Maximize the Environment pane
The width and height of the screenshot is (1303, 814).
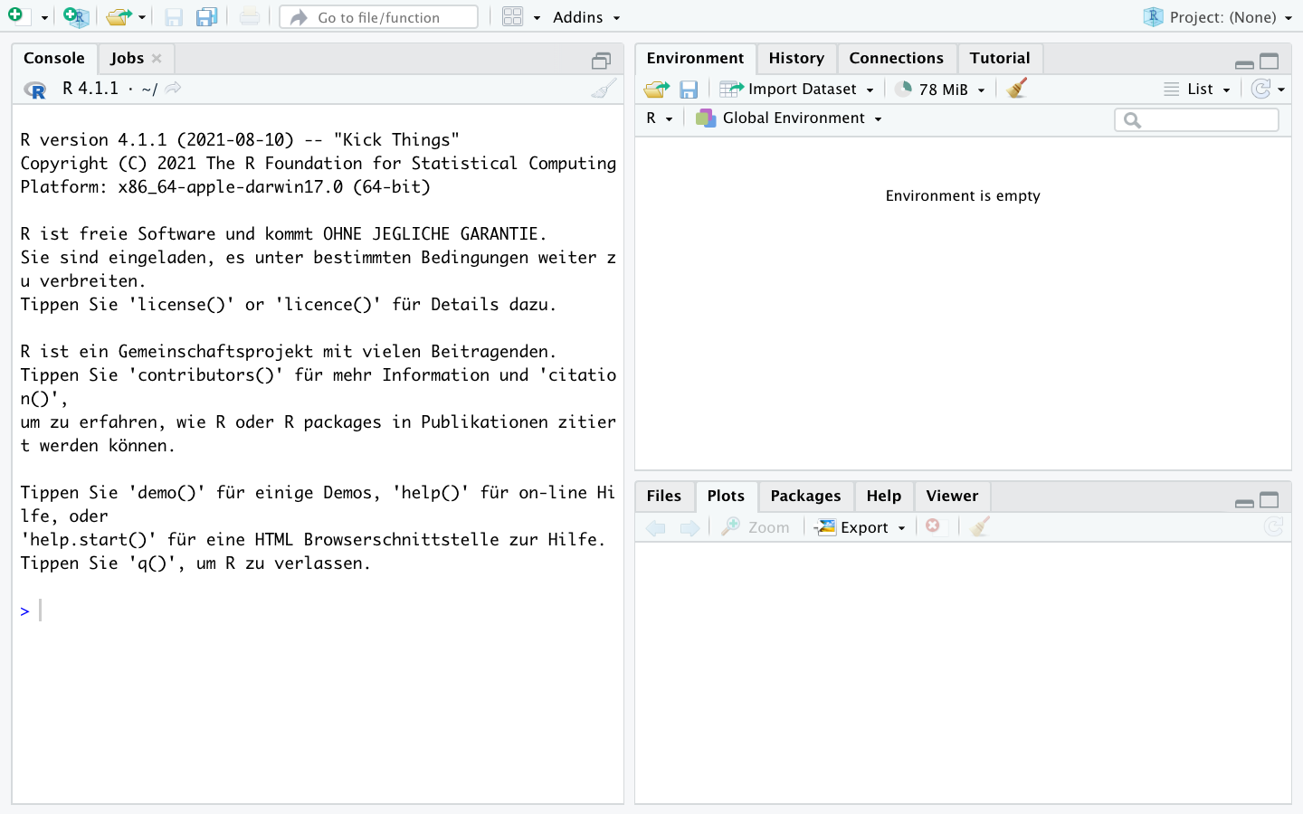1270,62
